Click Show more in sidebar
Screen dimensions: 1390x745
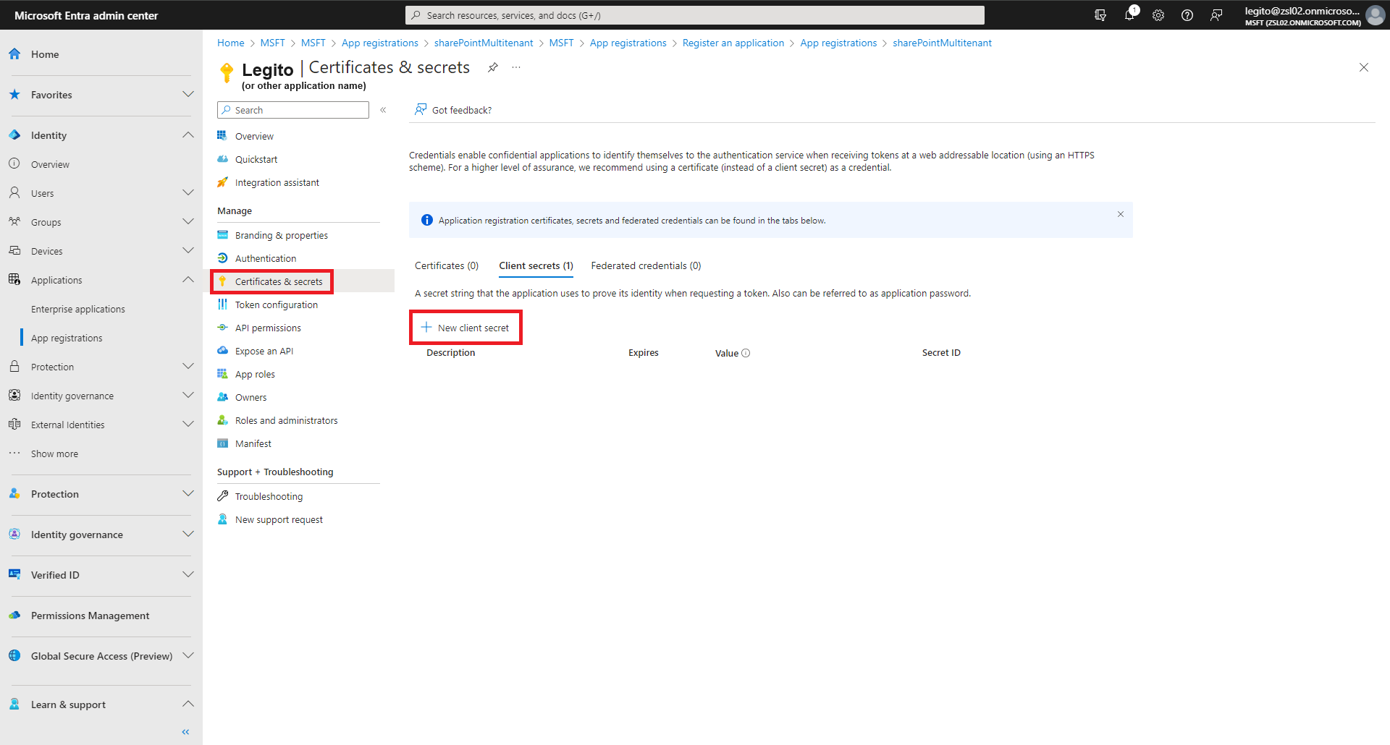[x=54, y=454]
